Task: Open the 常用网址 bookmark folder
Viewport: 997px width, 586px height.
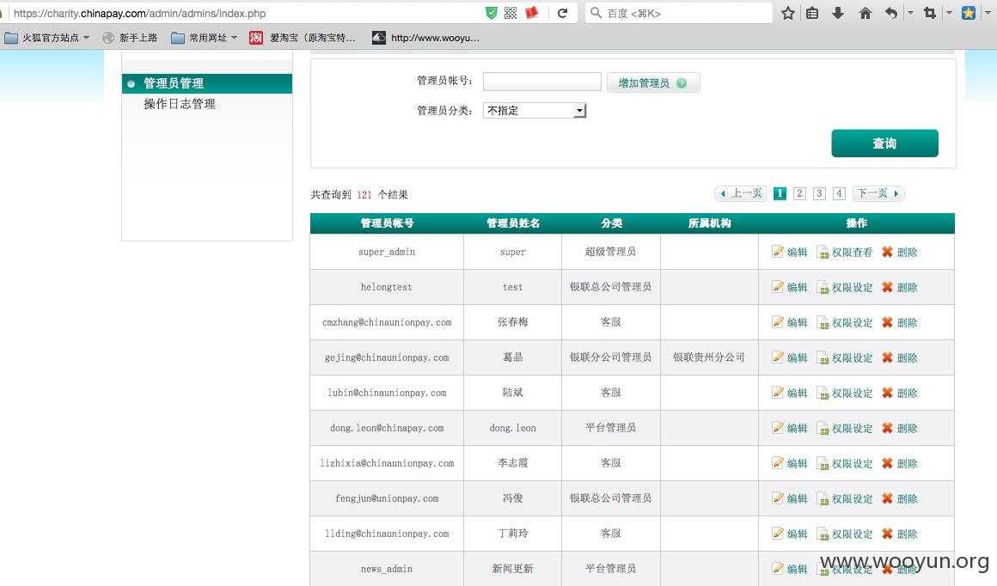Action: 204,38
